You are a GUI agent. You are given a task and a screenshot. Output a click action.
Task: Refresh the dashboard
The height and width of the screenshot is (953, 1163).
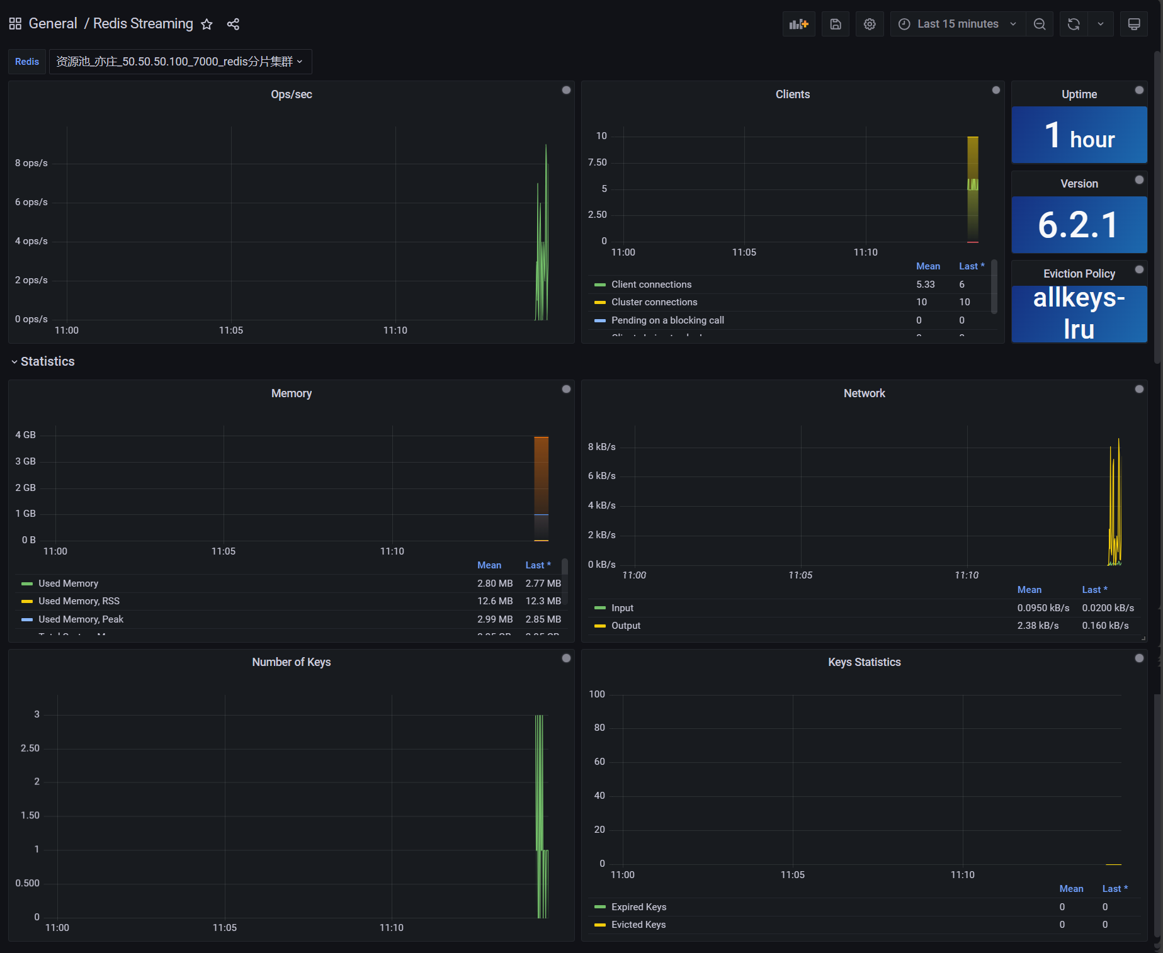pos(1074,24)
